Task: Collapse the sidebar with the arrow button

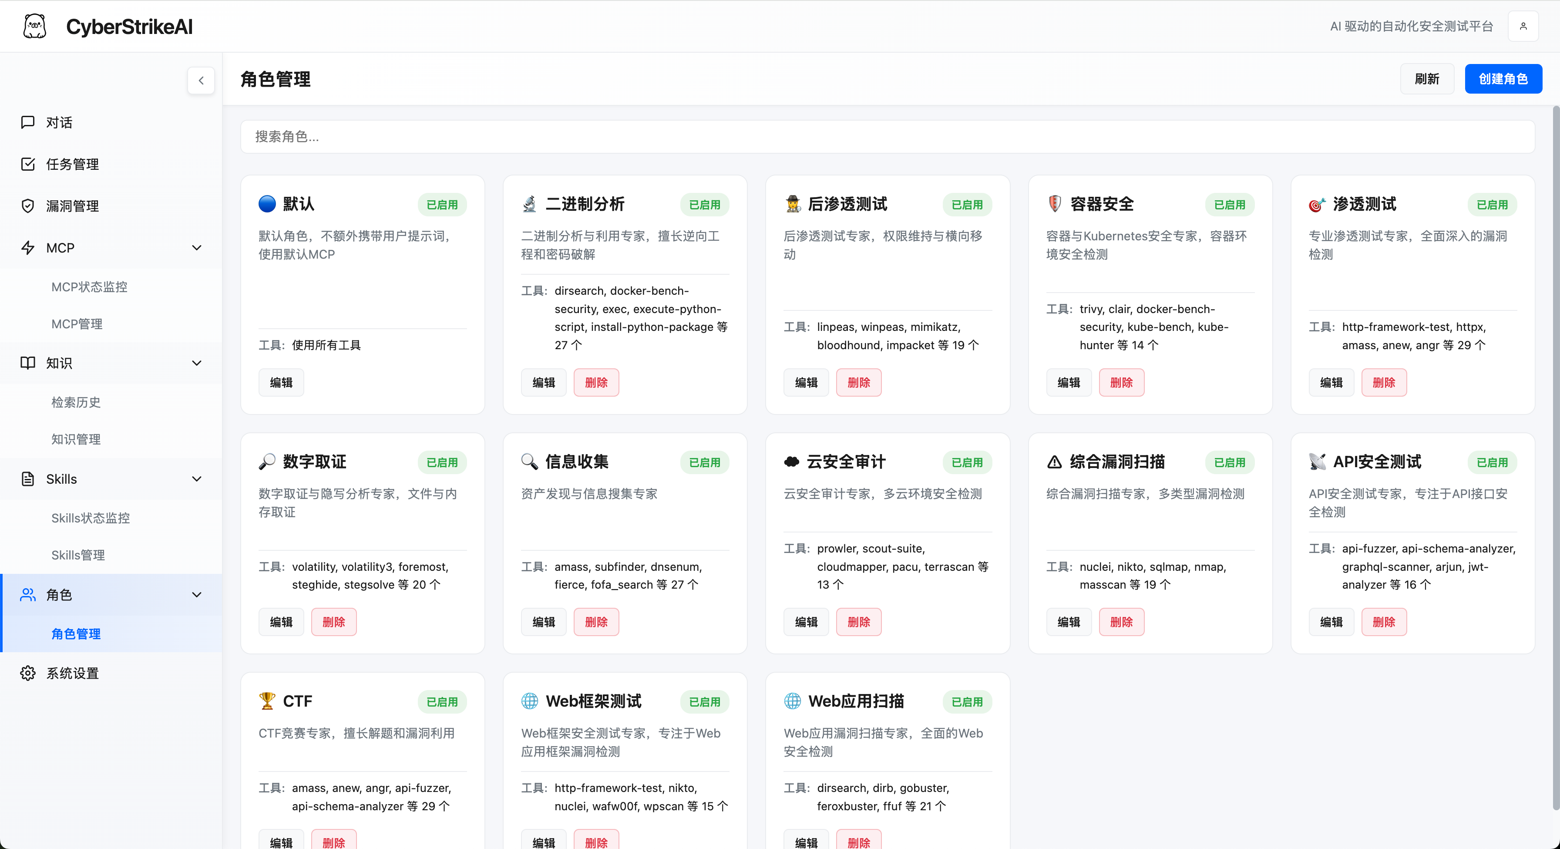Action: (201, 81)
